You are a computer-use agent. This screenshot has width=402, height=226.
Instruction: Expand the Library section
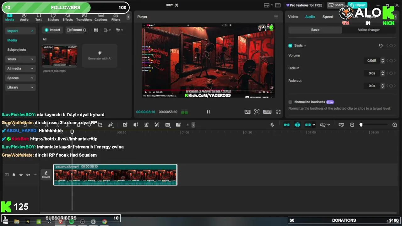click(20, 87)
